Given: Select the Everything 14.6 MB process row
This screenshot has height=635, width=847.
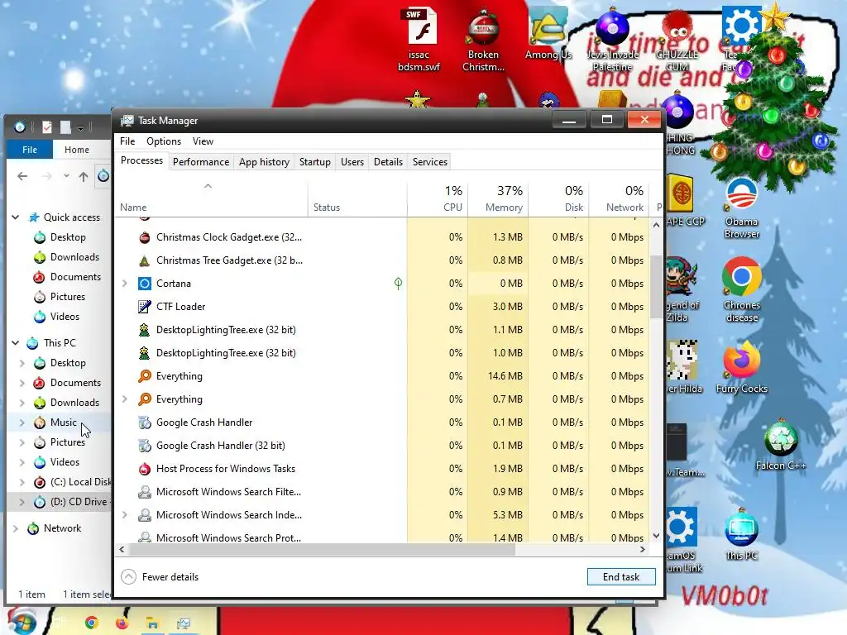Looking at the screenshot, I should click(x=382, y=376).
